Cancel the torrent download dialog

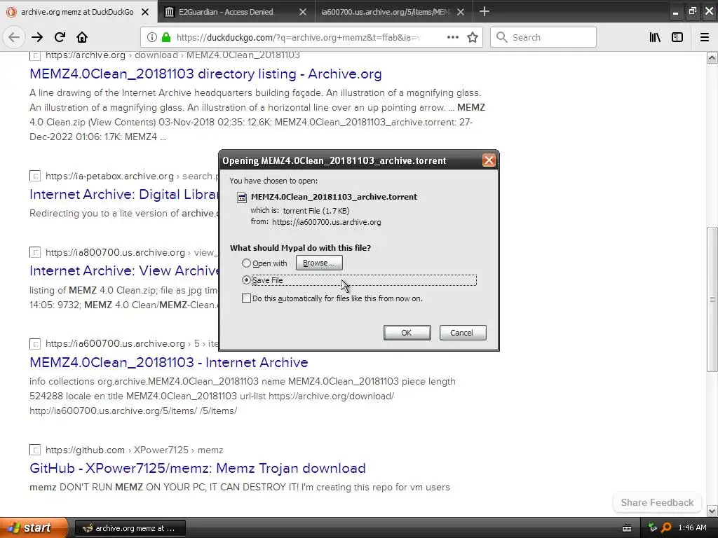coord(463,333)
